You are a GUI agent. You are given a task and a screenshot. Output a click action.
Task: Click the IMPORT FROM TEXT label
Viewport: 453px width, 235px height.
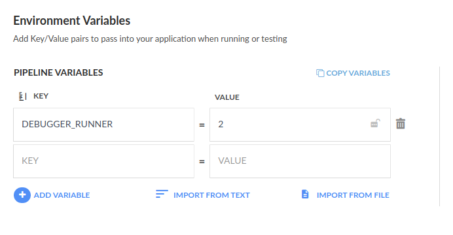211,195
